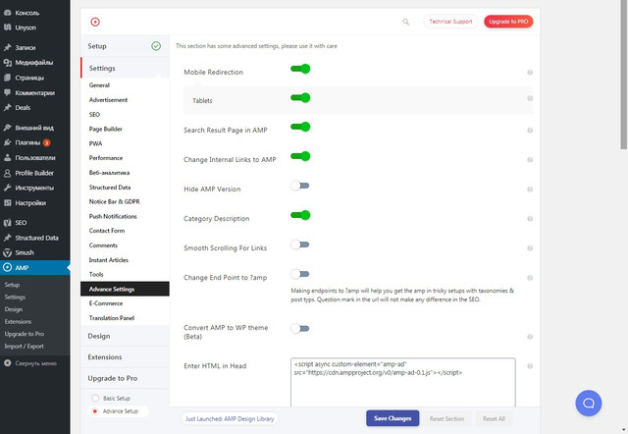Go to Page Builder settings

[106, 129]
